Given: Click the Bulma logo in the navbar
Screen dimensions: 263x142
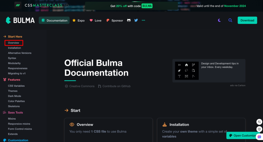Looking at the screenshot, I should [20, 20].
